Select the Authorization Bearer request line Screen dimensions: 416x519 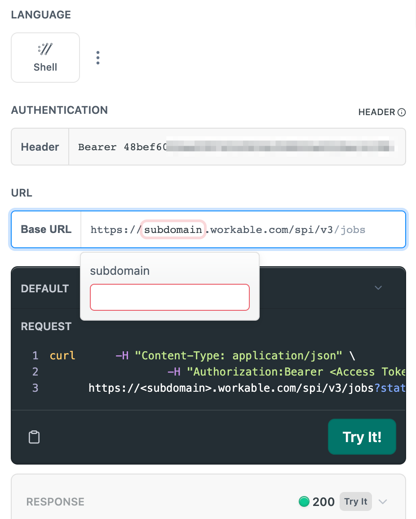tap(286, 371)
